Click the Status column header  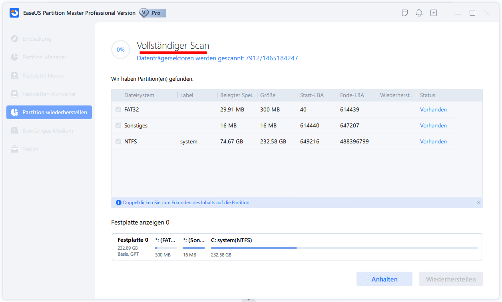[428, 95]
